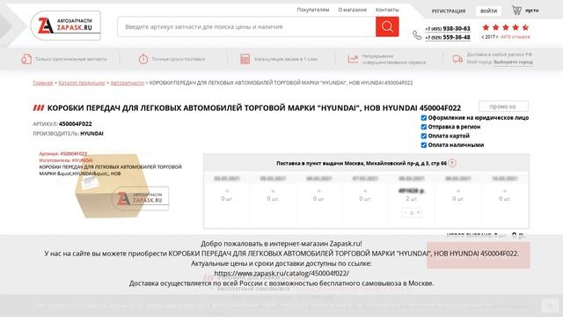The image size is (563, 317).
Task: Click the question mark help icon
Action: click(452, 163)
